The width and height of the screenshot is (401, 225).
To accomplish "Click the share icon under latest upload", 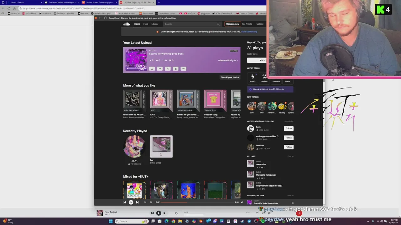I will click(152, 69).
